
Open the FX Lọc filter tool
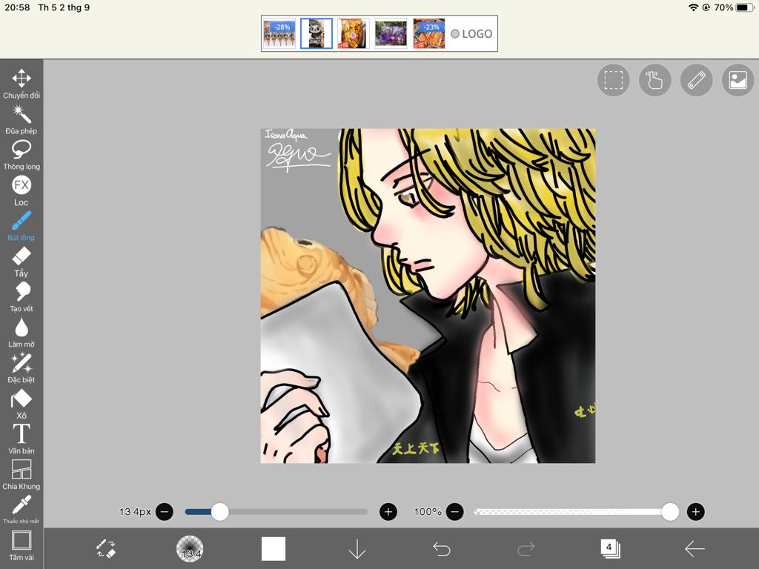click(x=21, y=190)
